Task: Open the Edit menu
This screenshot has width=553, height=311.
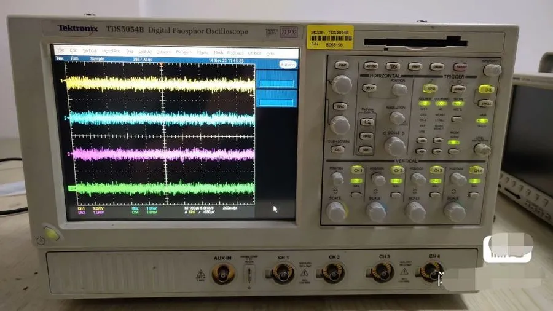Action: point(73,50)
